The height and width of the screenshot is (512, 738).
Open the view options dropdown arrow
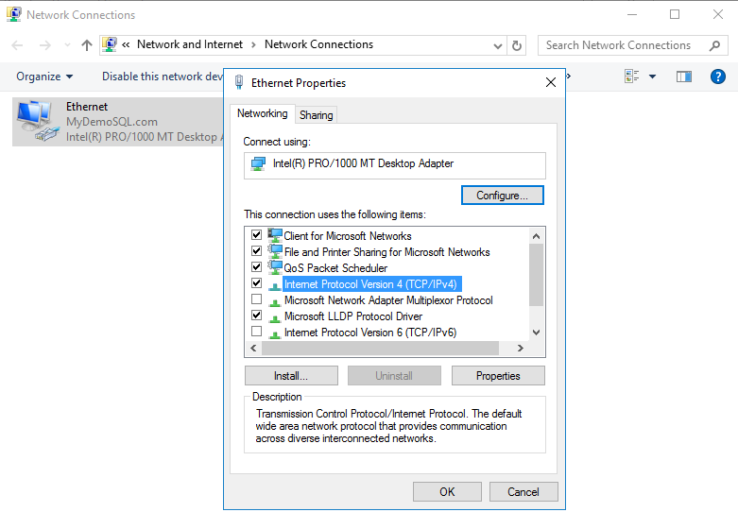coord(652,77)
